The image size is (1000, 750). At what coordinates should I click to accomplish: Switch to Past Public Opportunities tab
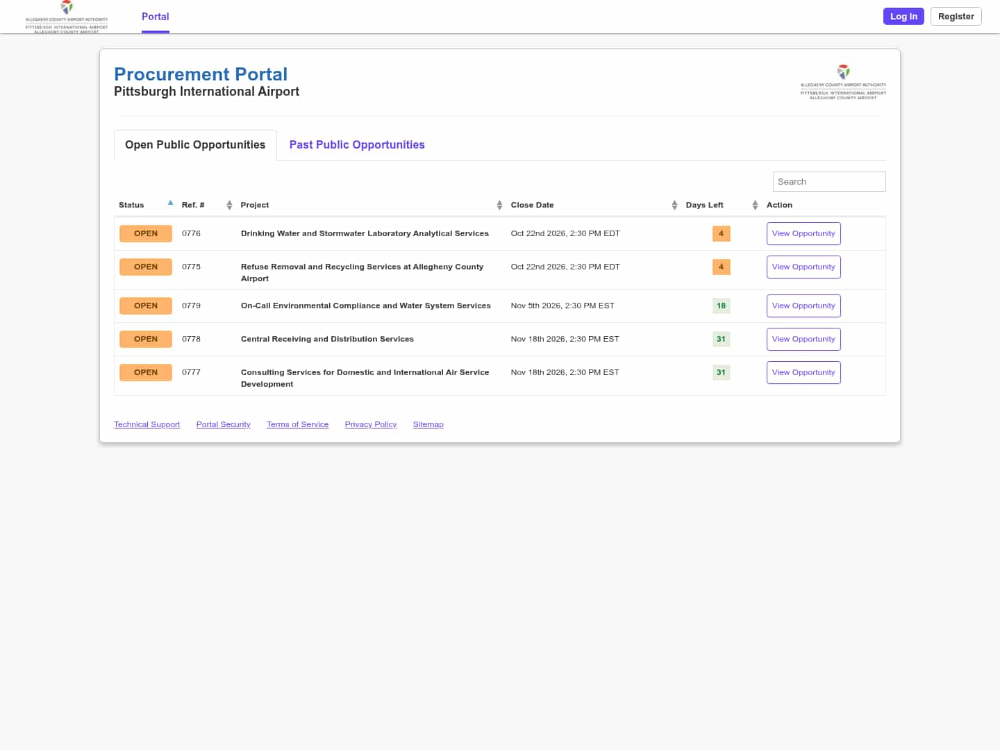[357, 144]
